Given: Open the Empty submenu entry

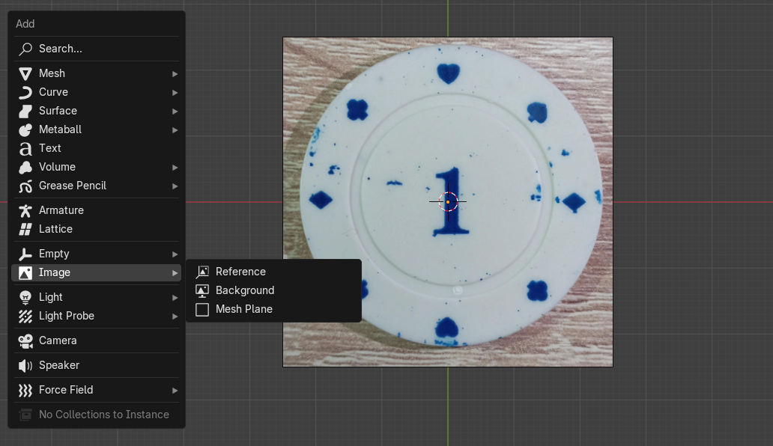Looking at the screenshot, I should [54, 254].
